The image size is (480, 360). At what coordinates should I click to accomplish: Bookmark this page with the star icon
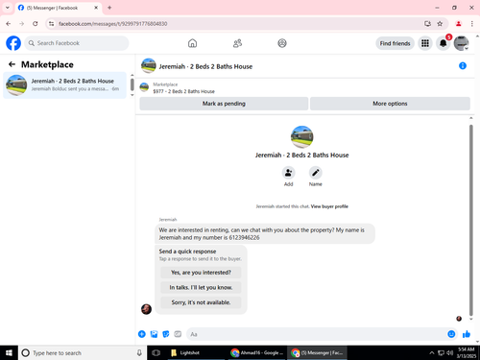[440, 24]
